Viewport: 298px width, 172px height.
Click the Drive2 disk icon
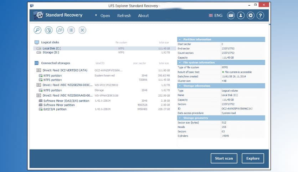click(x=38, y=96)
